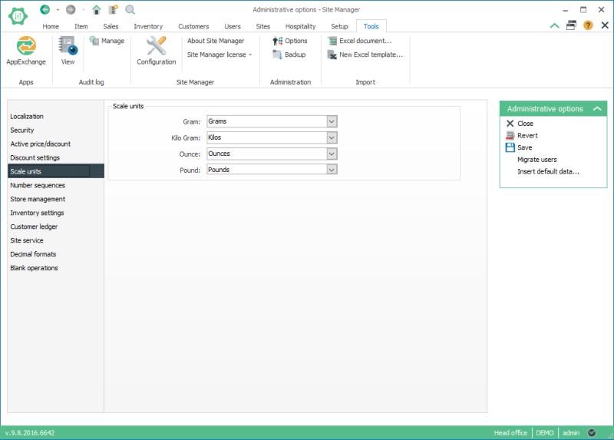Open the help question mark icon
This screenshot has width=614, height=440.
click(588, 25)
